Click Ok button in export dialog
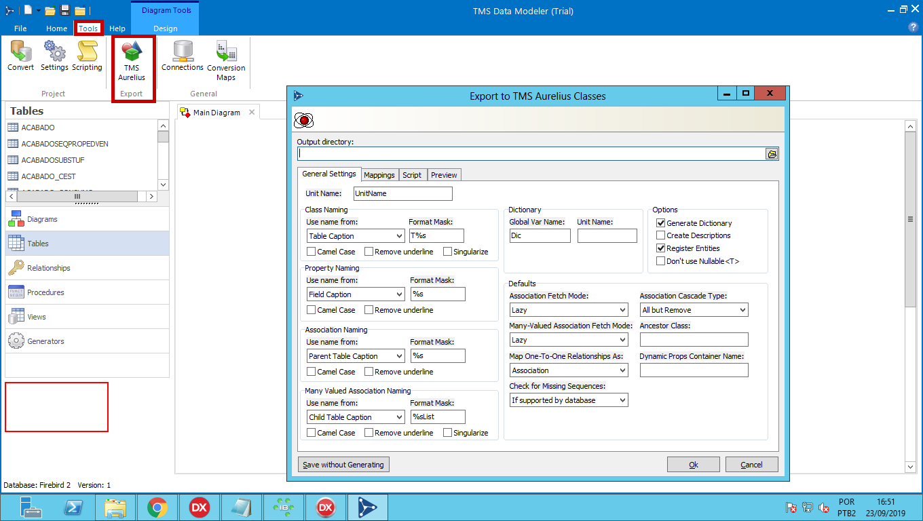This screenshot has height=521, width=923. coord(694,465)
